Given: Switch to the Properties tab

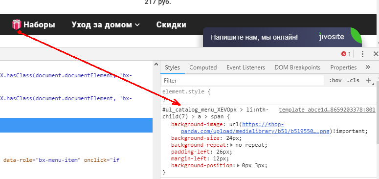Looking at the screenshot, I should tap(343, 67).
